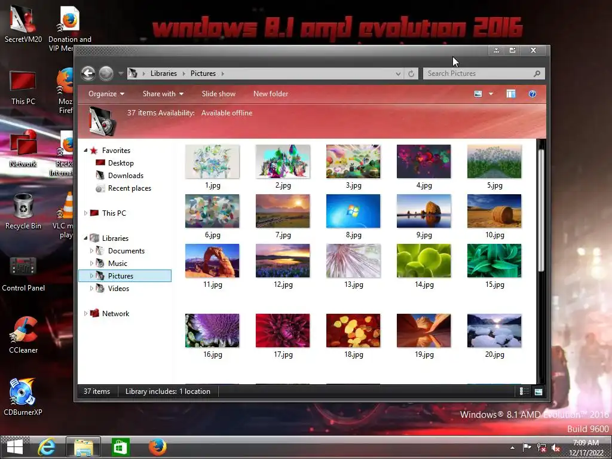Screen dimensions: 612x459
Task: Open the network status tray icon
Action: pyautogui.click(x=541, y=448)
